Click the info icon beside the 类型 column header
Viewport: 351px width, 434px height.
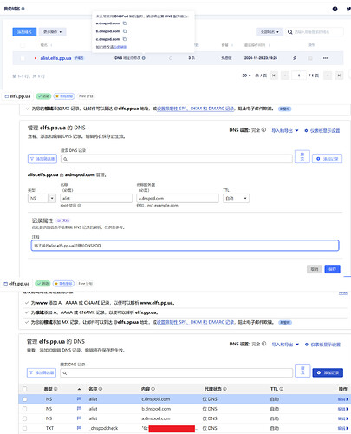pyautogui.click(x=55, y=389)
